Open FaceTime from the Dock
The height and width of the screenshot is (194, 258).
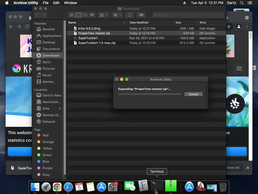pos(130,186)
